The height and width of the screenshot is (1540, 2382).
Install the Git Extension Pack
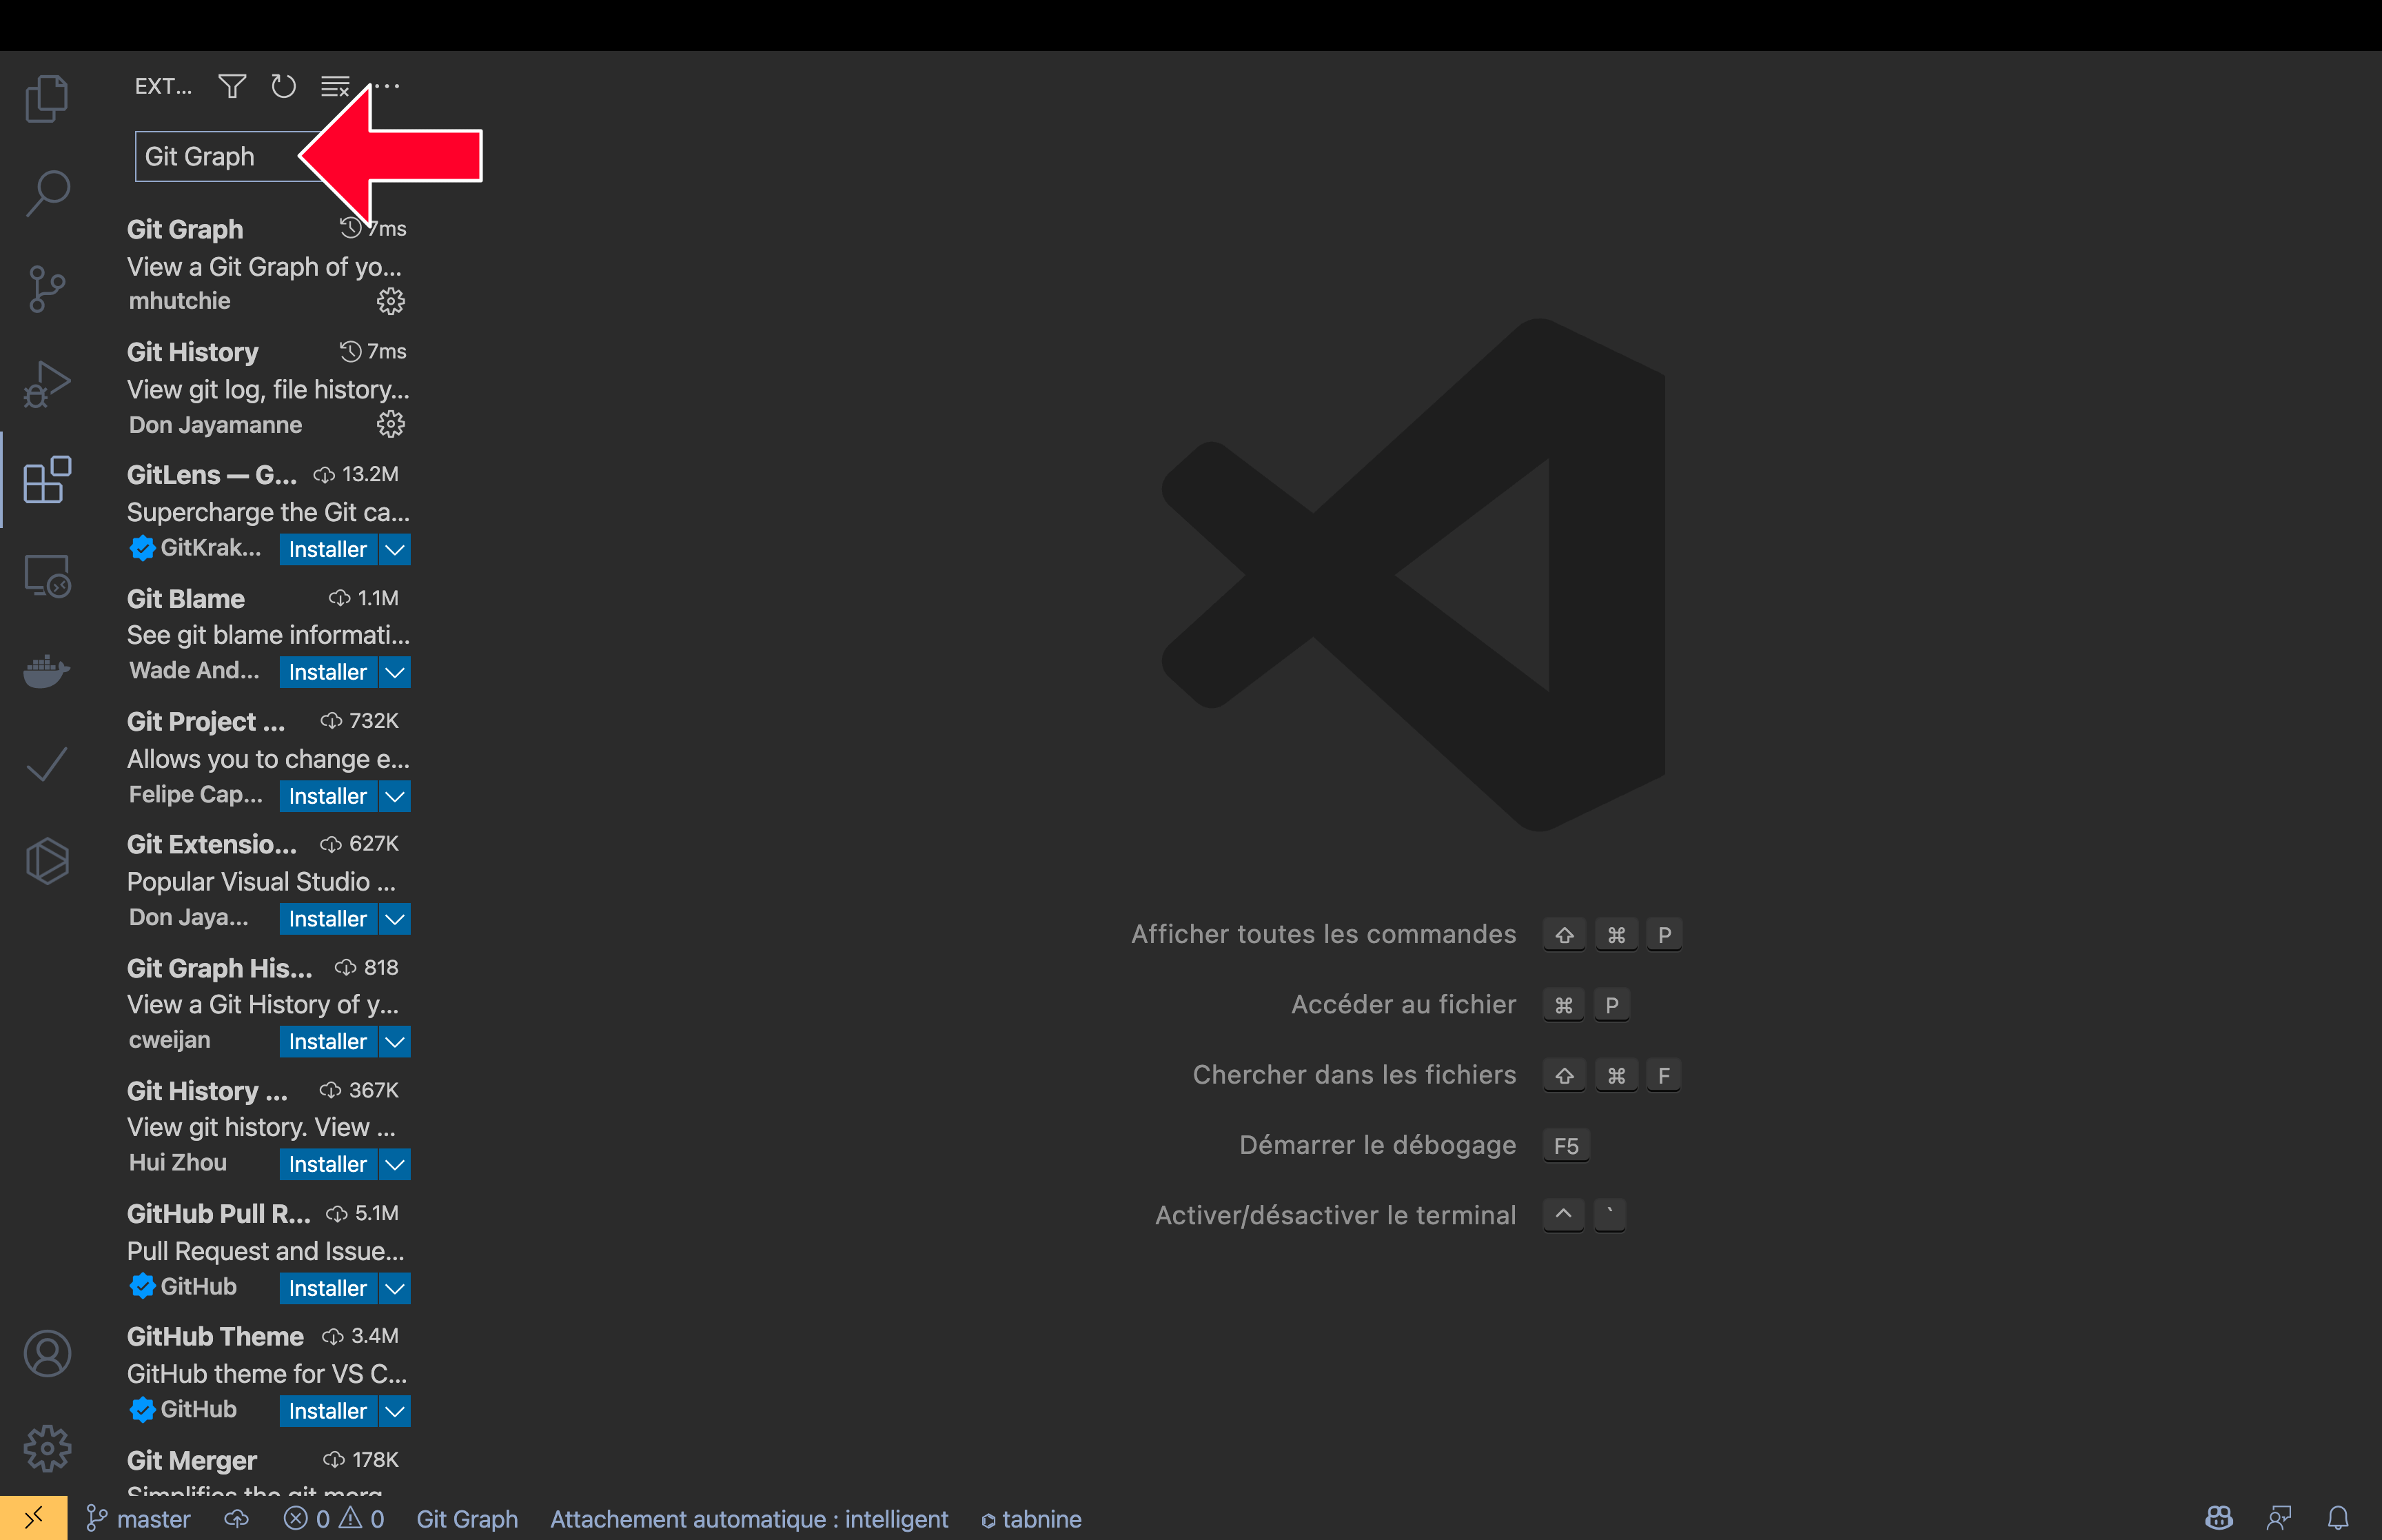328,919
